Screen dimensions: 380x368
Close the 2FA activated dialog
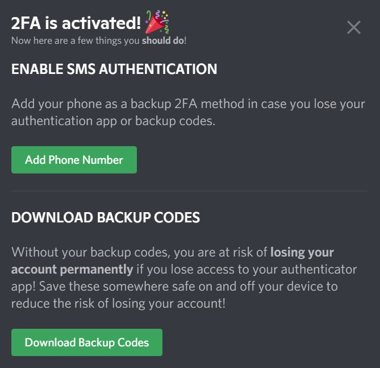tap(353, 27)
